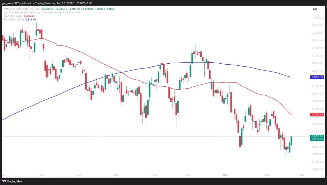Screen dimensions: 327x185
Task: Click the INR currency label
Action: [314, 9]
